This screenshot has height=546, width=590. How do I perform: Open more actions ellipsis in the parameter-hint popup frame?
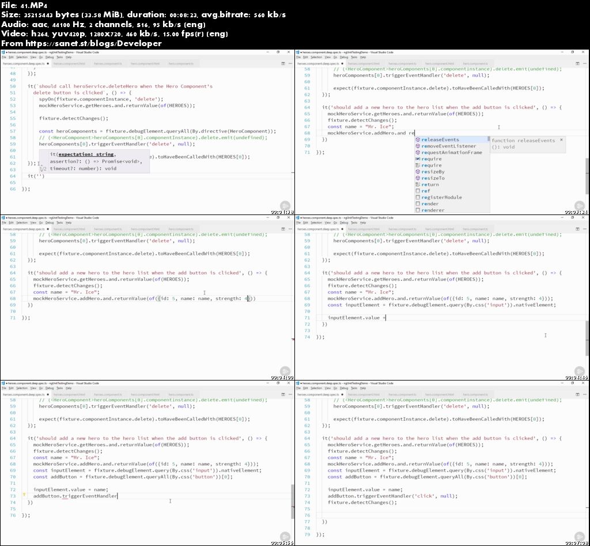[290, 63]
